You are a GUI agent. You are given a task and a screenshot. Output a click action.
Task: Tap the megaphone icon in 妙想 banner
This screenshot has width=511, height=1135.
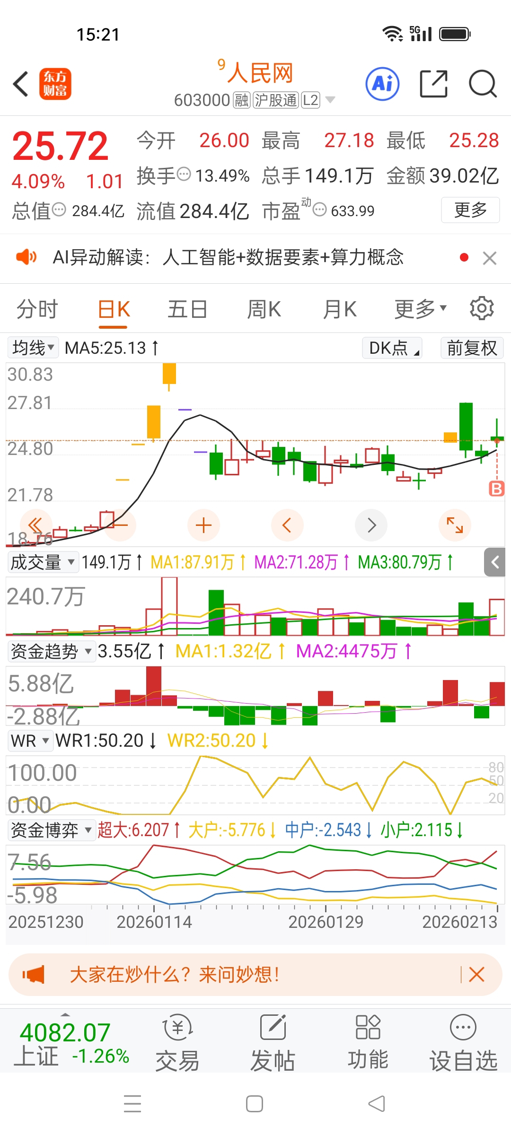click(34, 975)
